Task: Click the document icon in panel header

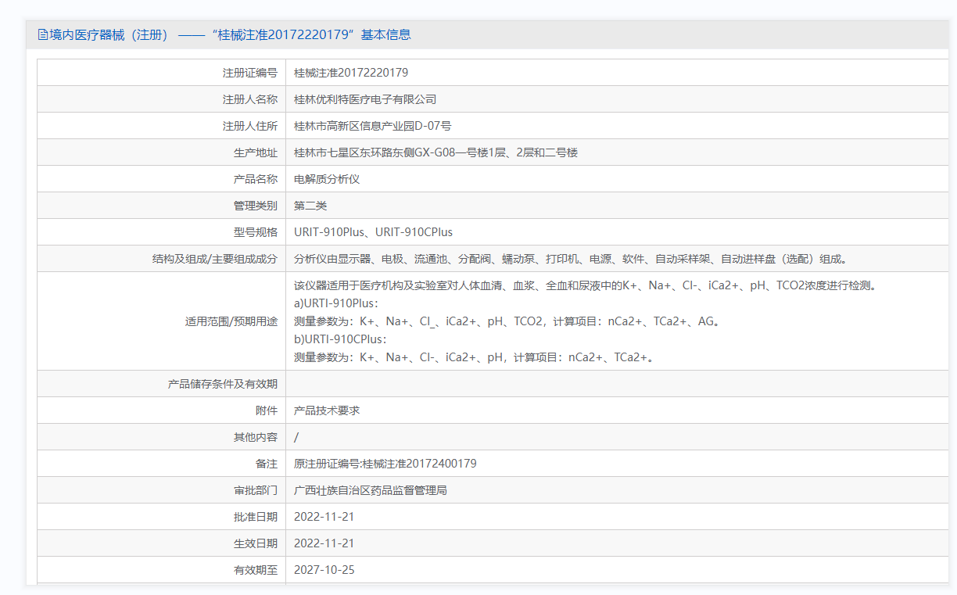Action: click(x=42, y=35)
